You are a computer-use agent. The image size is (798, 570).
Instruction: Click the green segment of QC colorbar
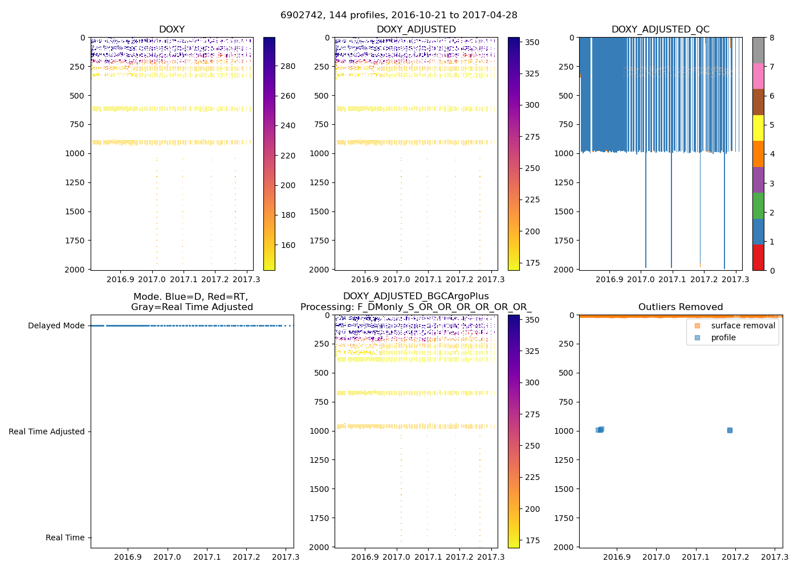pos(758,205)
